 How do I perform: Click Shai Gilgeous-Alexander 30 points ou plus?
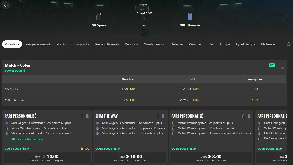[132, 123]
